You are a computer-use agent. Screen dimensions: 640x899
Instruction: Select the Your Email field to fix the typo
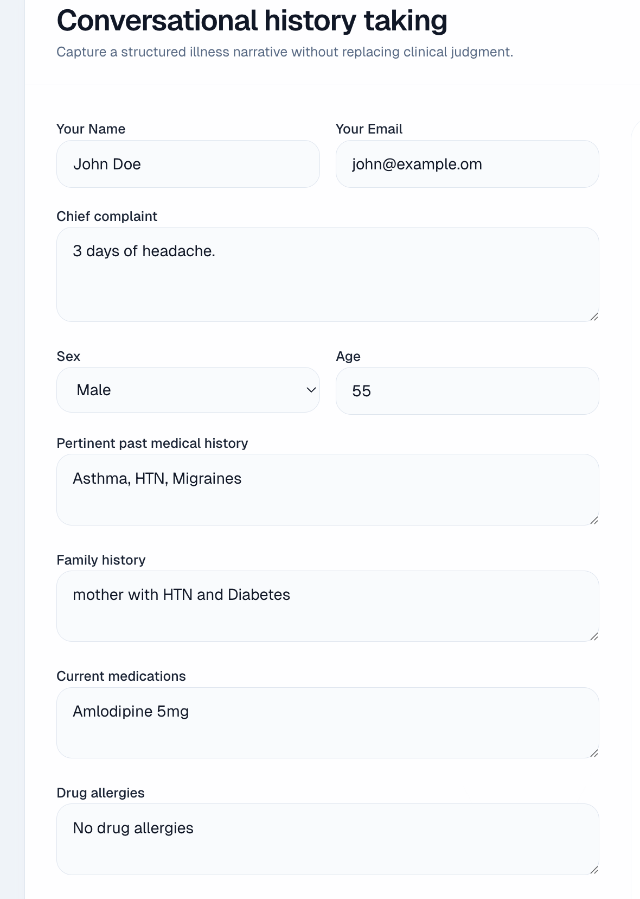click(466, 164)
